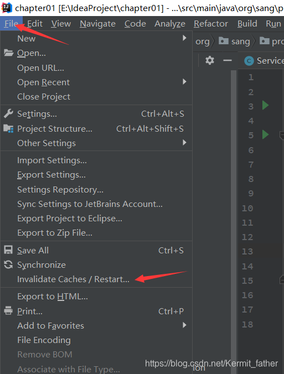Choose Export to Zip File
Screen dimensions: 284x374
[55, 233]
